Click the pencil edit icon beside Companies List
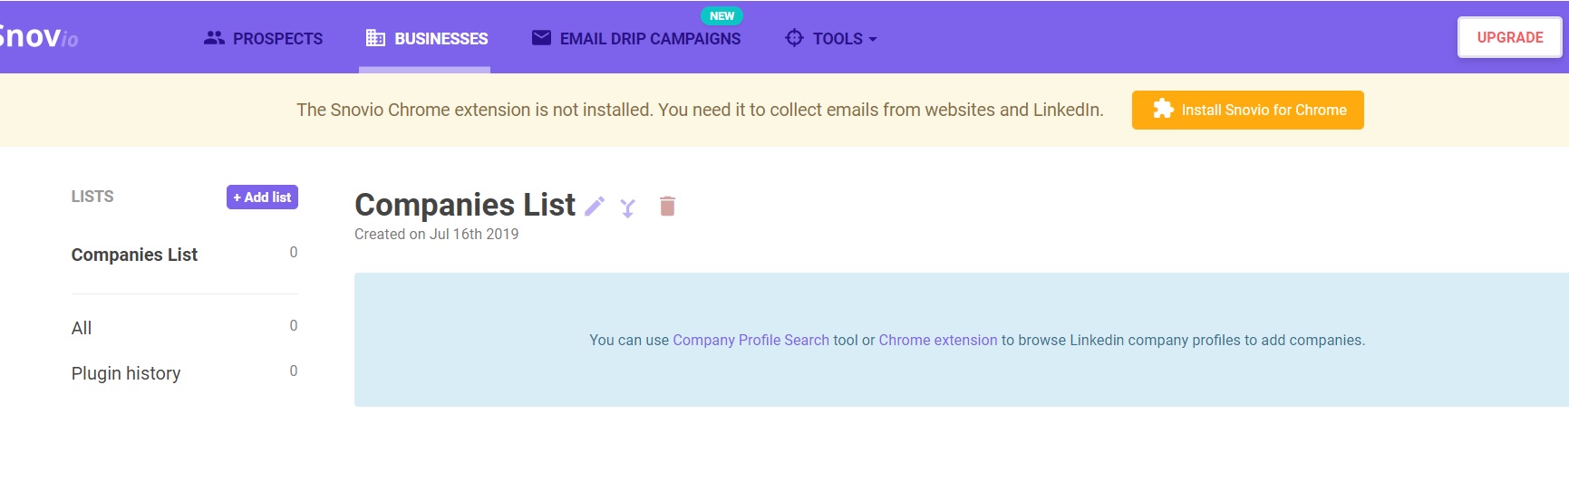 (x=595, y=207)
